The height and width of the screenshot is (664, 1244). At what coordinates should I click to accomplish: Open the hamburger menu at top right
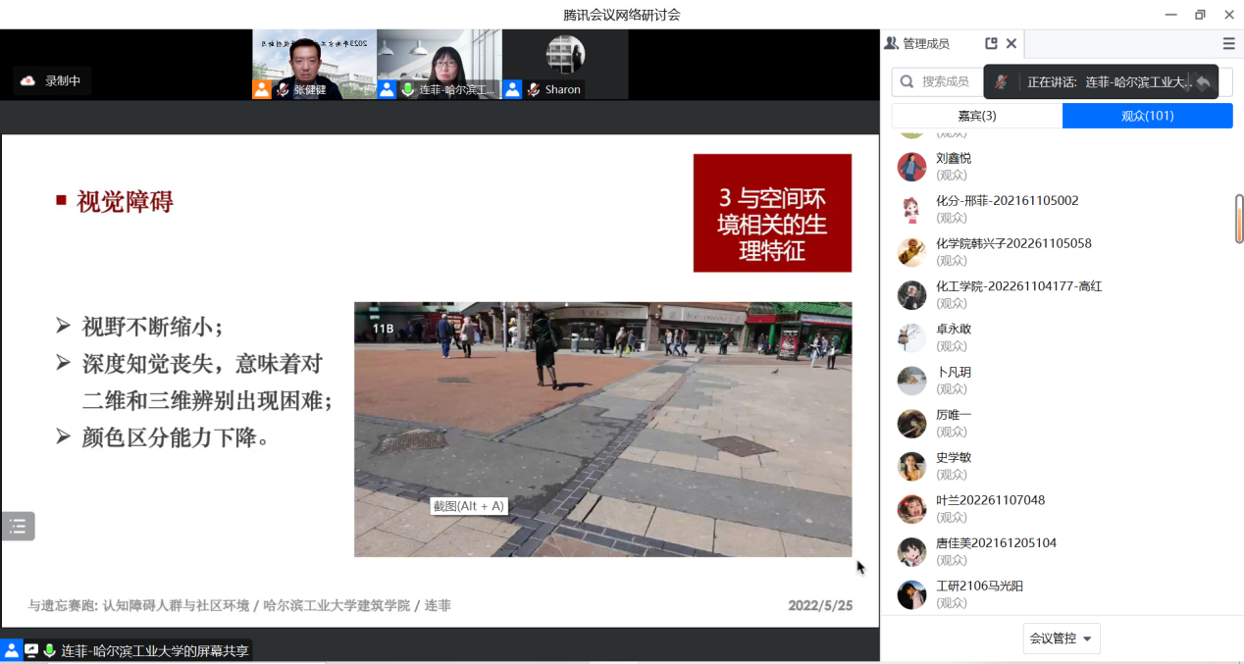pos(1228,43)
